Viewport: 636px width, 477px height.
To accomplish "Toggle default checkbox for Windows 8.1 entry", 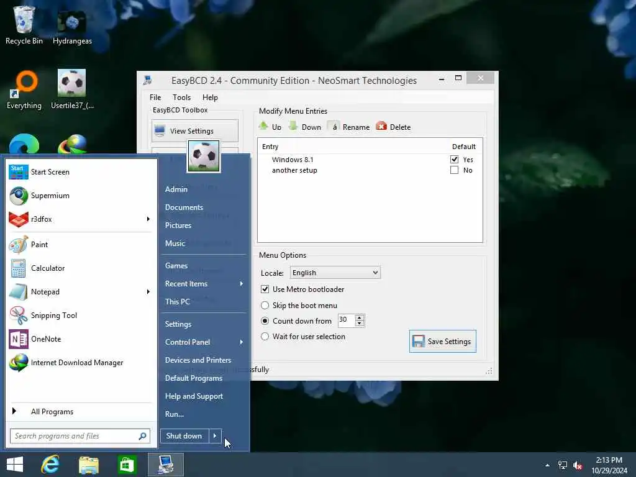I will (454, 160).
